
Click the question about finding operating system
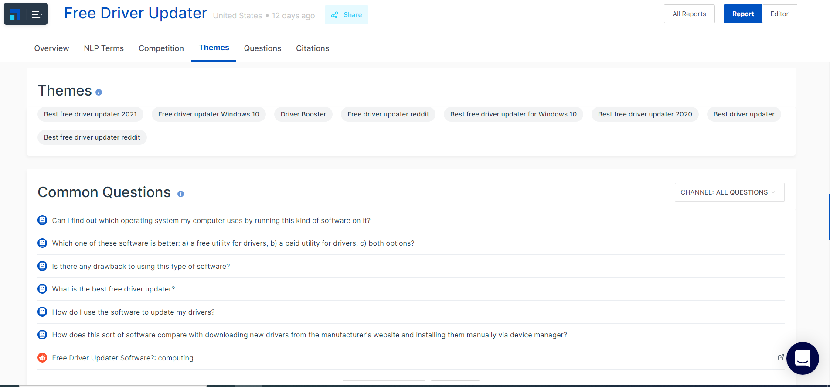click(x=211, y=221)
